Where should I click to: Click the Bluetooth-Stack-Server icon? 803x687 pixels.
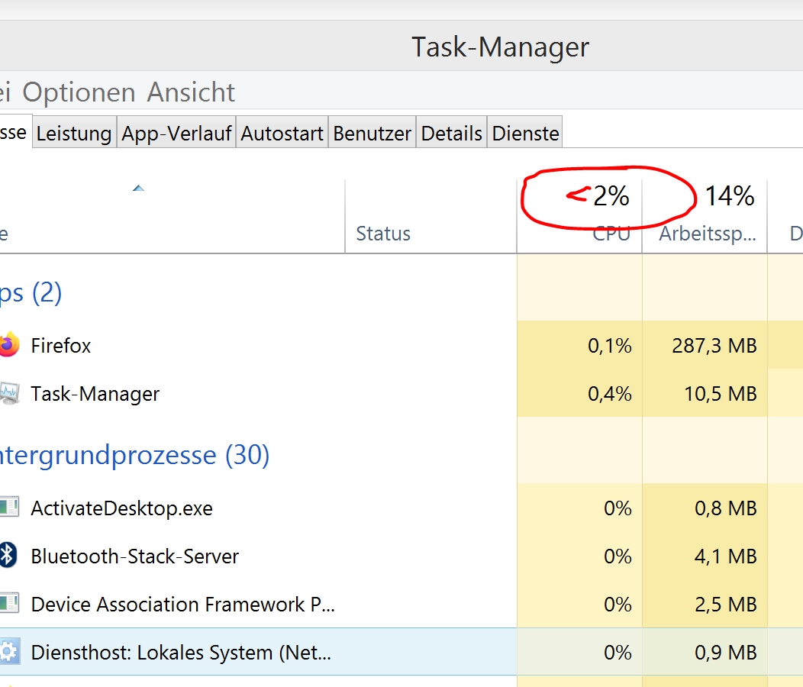(8, 556)
